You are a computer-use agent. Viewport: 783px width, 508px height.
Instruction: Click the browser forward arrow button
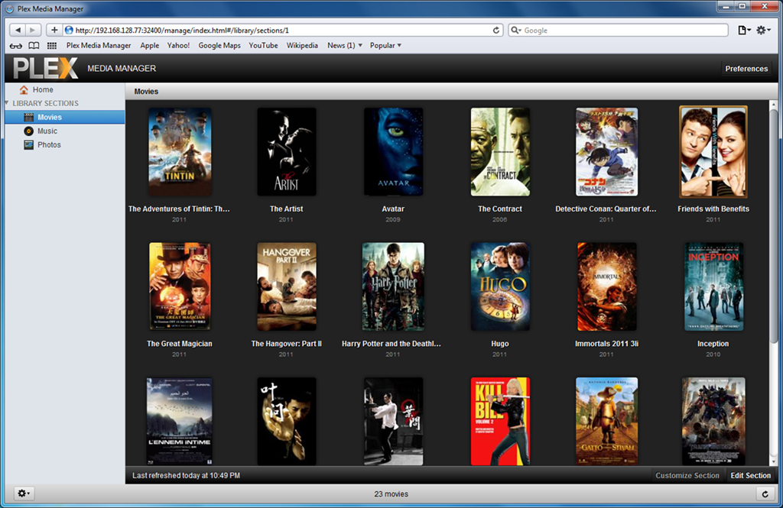tap(32, 30)
